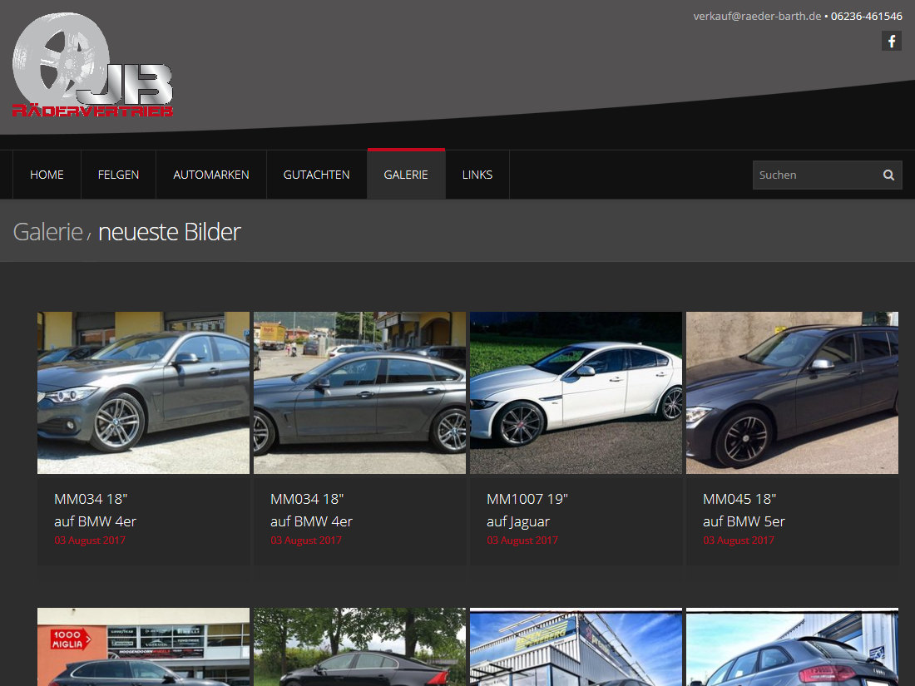Click the Facebook icon in header
Screen dimensions: 915x686
pyautogui.click(x=892, y=41)
